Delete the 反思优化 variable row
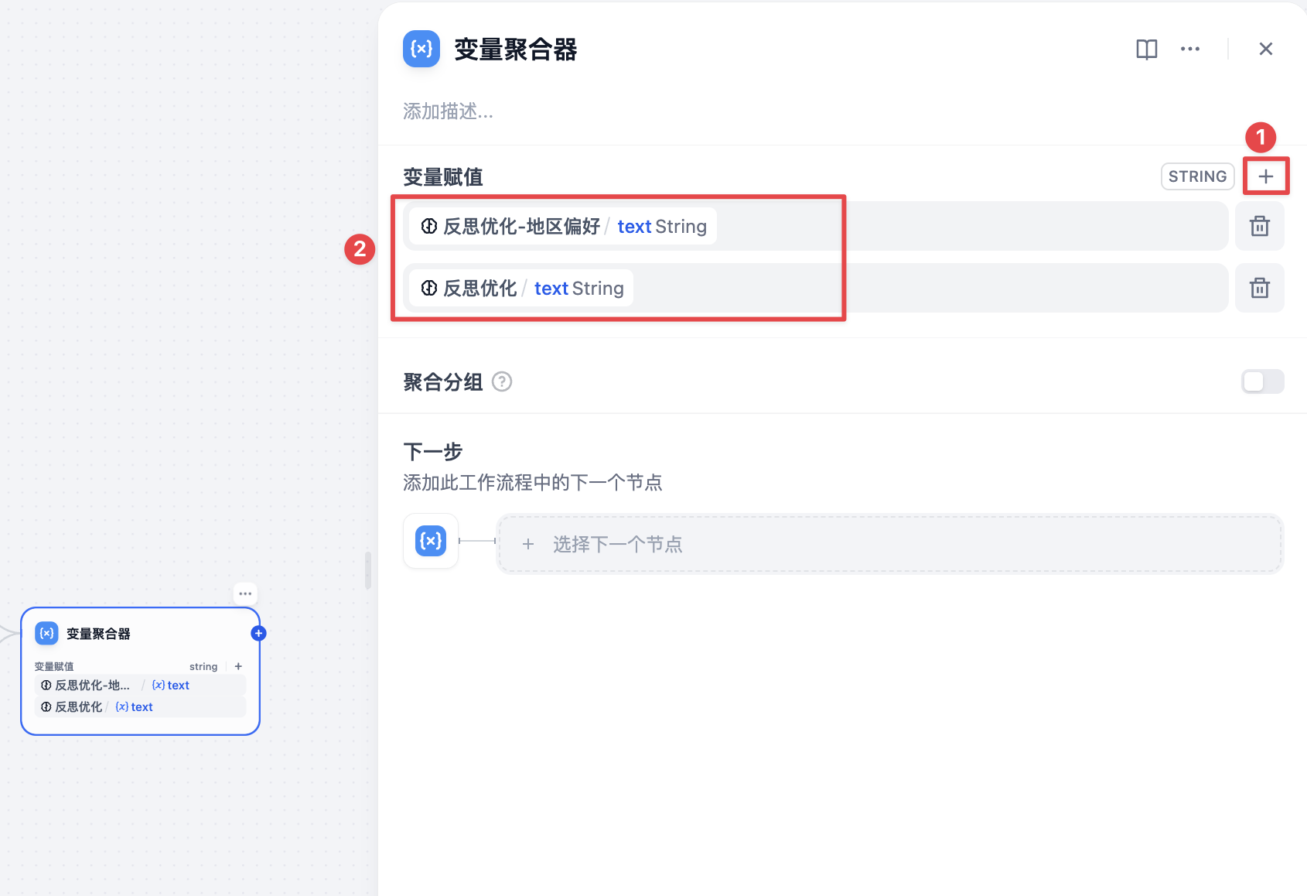The height and width of the screenshot is (896, 1307). coord(1259,288)
